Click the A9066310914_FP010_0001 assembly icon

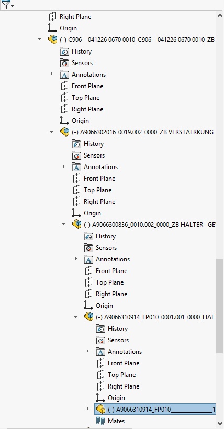pyautogui.click(x=88, y=317)
